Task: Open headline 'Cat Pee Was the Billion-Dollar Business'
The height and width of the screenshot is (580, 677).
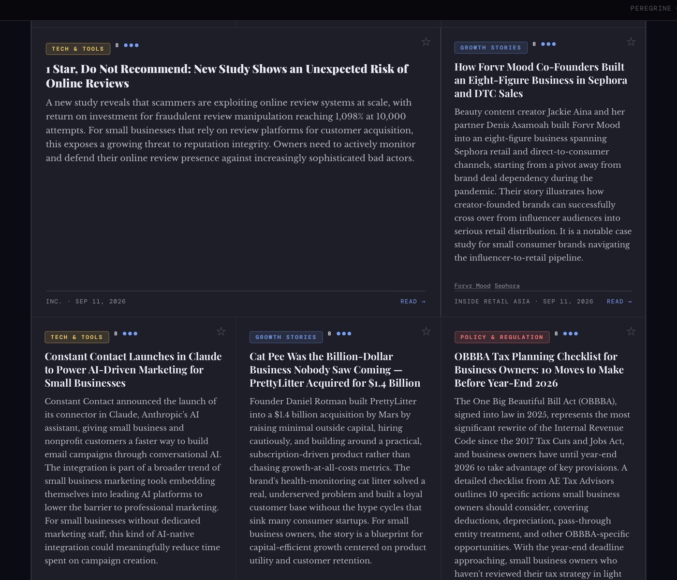Action: [335, 370]
